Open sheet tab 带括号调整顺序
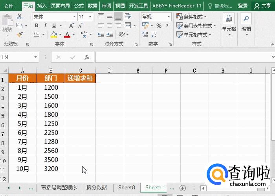The width and height of the screenshot is (275, 196). coord(59,188)
